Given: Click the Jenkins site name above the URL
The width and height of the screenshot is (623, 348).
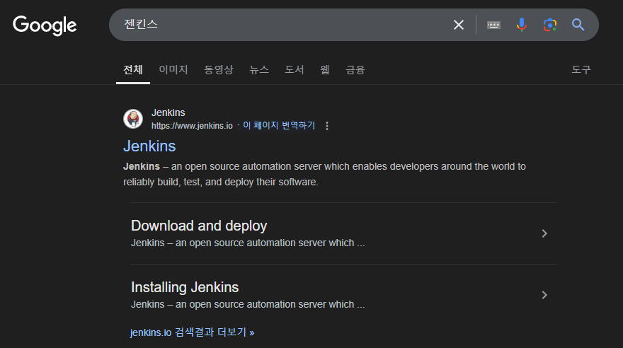Looking at the screenshot, I should tap(168, 112).
